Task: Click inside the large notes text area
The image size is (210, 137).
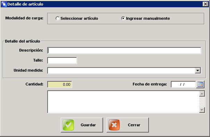Action: point(123,102)
